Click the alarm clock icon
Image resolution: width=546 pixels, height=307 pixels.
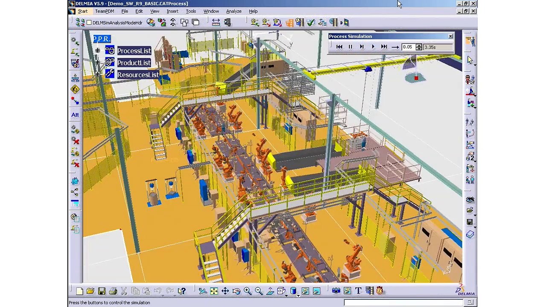[380, 291]
